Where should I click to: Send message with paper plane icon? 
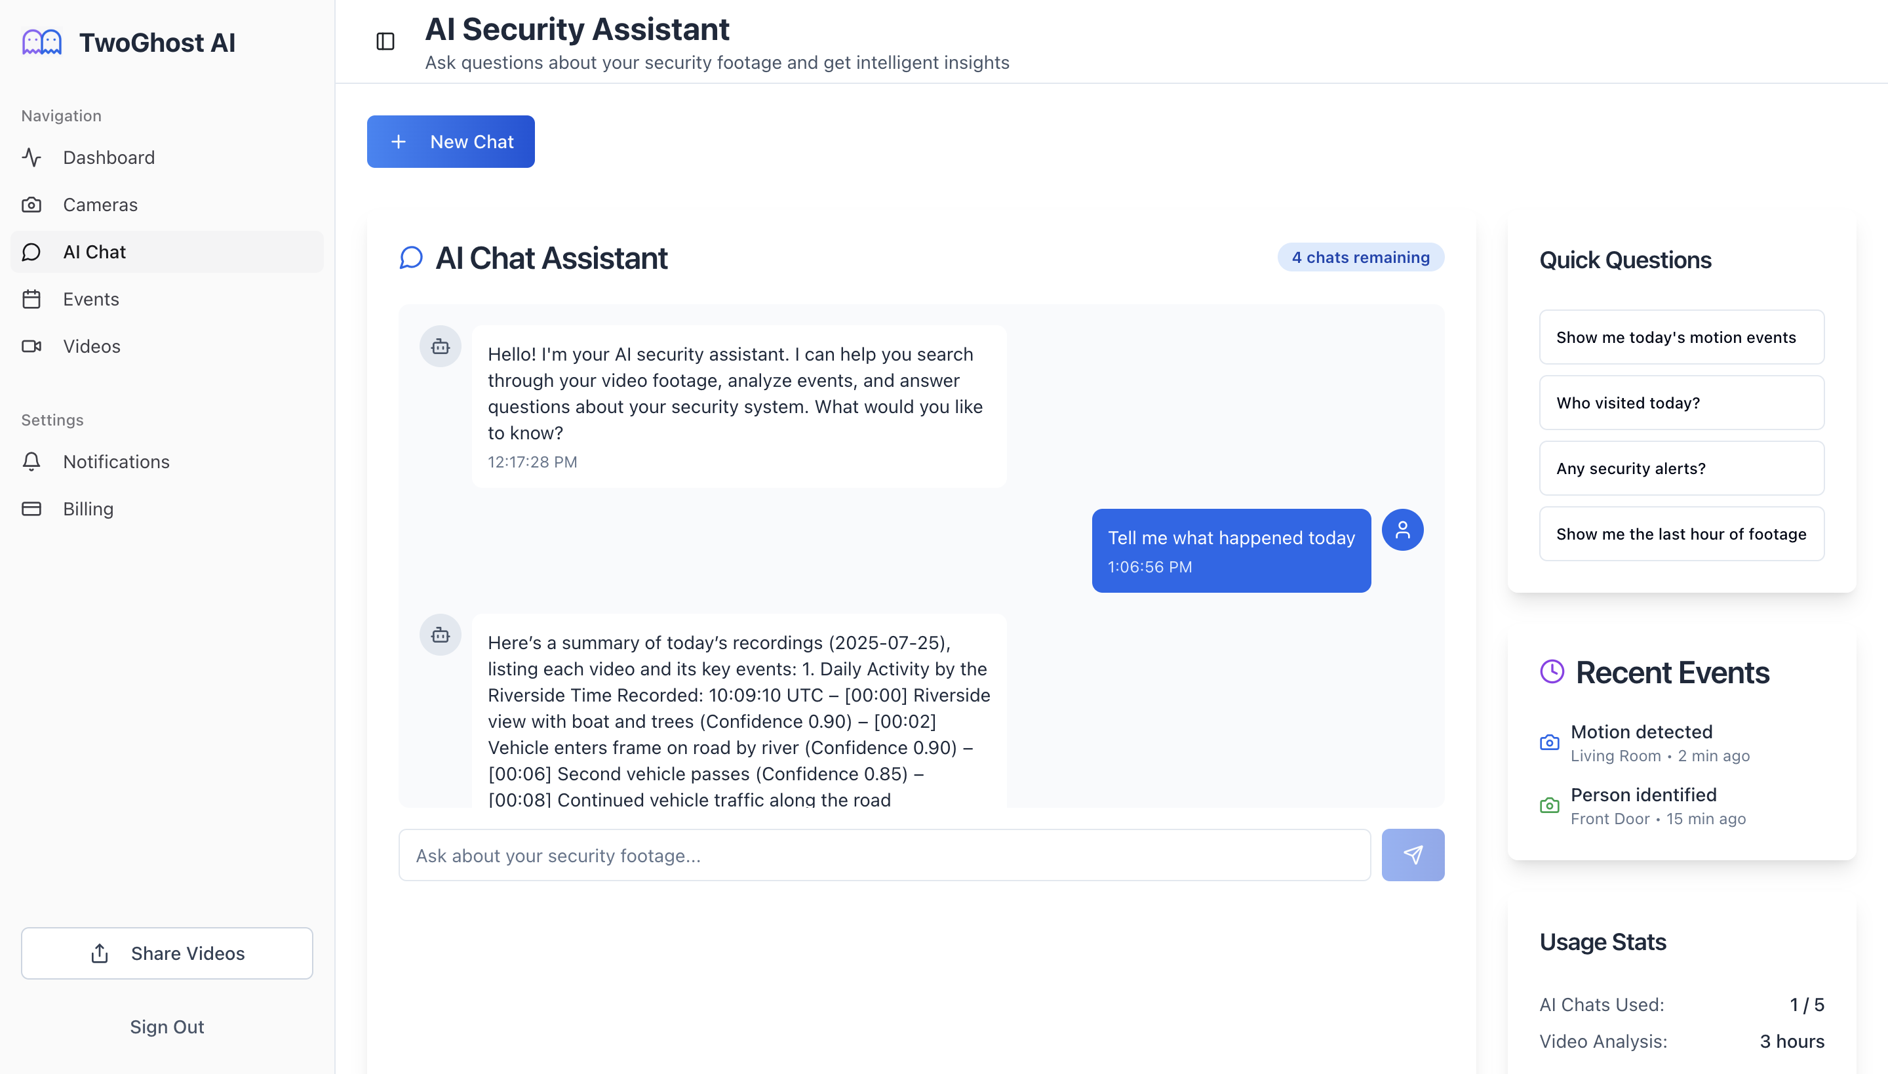point(1412,855)
